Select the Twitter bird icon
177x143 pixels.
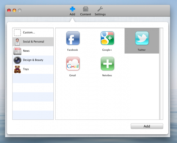pyautogui.click(x=142, y=38)
